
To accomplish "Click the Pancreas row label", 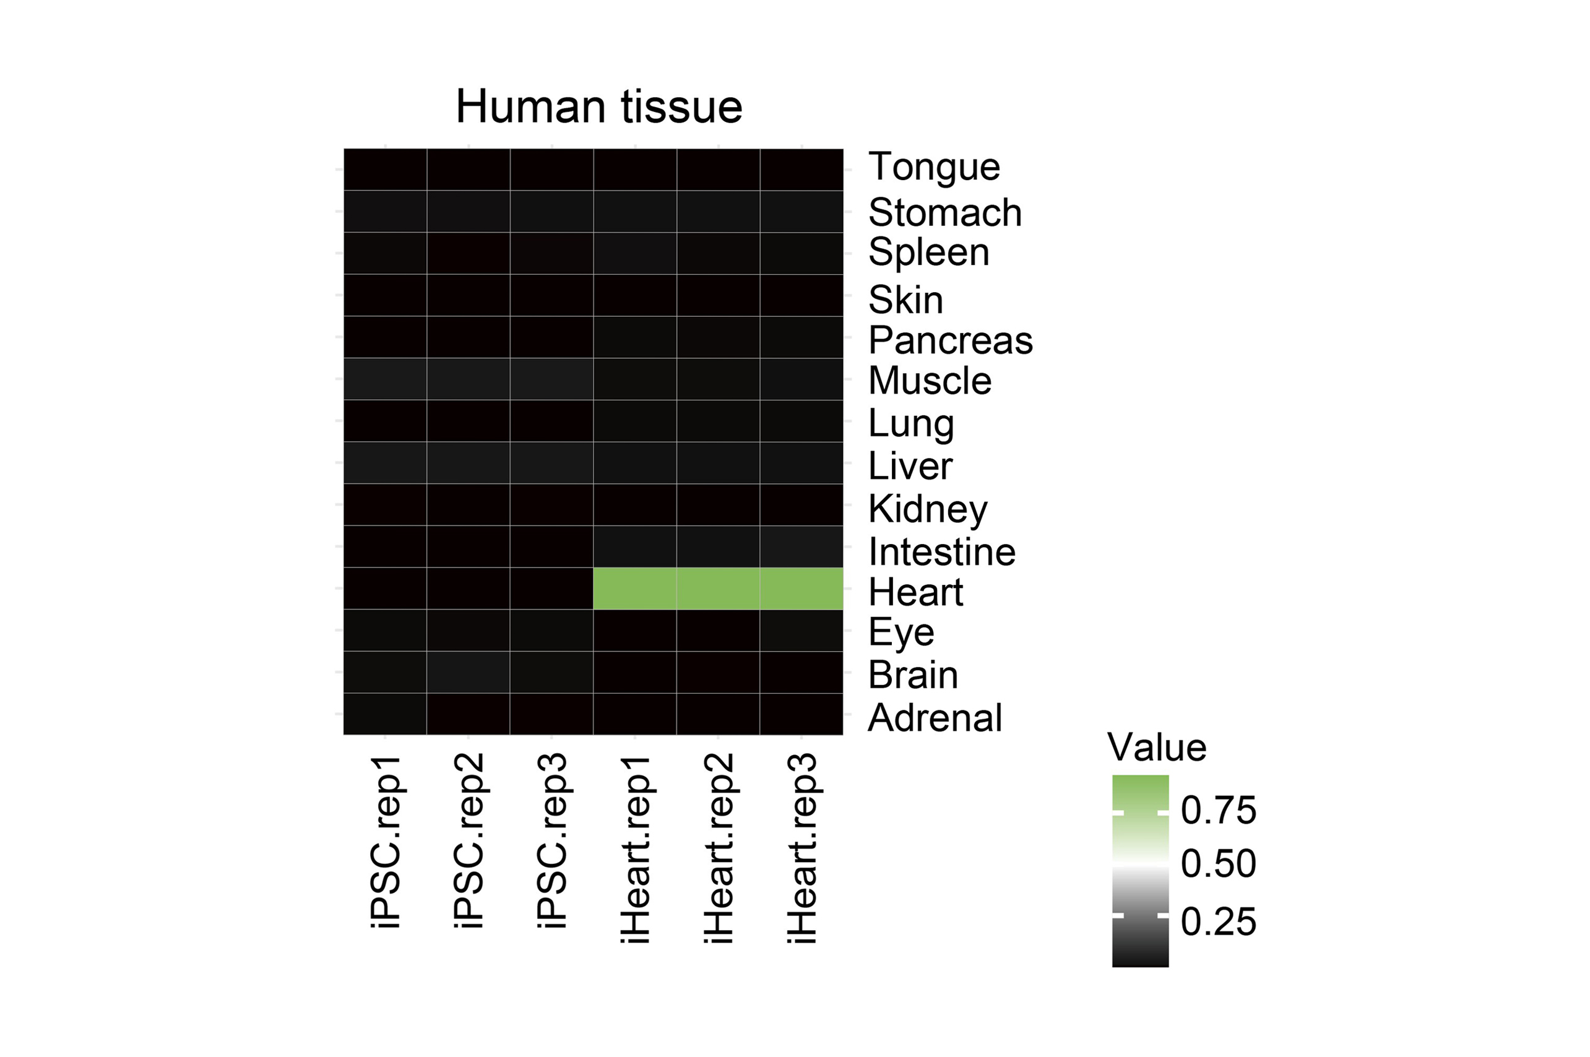I will (x=951, y=340).
